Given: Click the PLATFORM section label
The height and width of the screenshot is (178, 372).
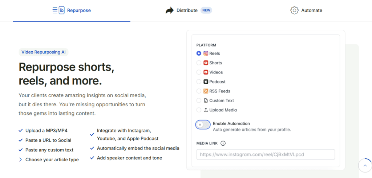Looking at the screenshot, I should coord(206,45).
